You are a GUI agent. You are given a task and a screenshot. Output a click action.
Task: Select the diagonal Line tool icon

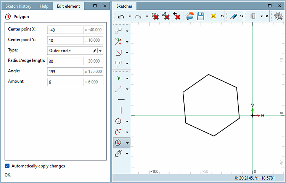118,89
